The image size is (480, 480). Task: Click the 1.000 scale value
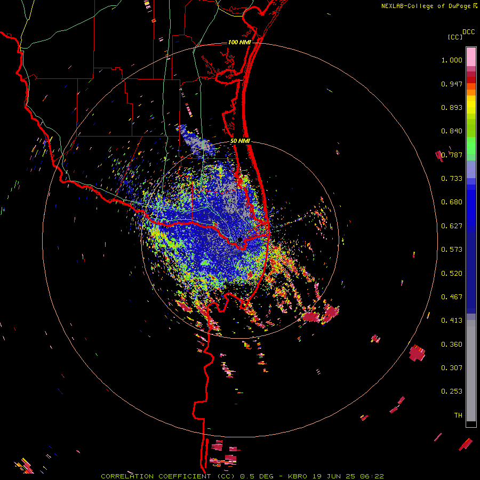tap(452, 60)
